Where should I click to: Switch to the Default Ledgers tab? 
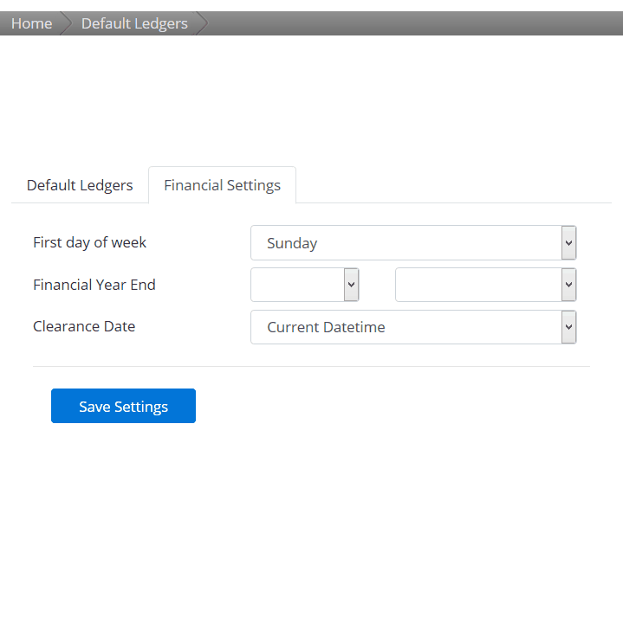(x=80, y=185)
